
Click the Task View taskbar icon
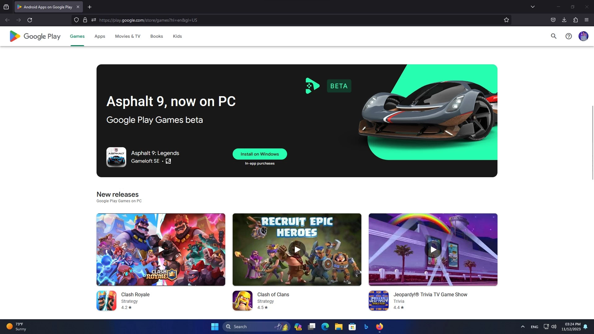tap(312, 327)
